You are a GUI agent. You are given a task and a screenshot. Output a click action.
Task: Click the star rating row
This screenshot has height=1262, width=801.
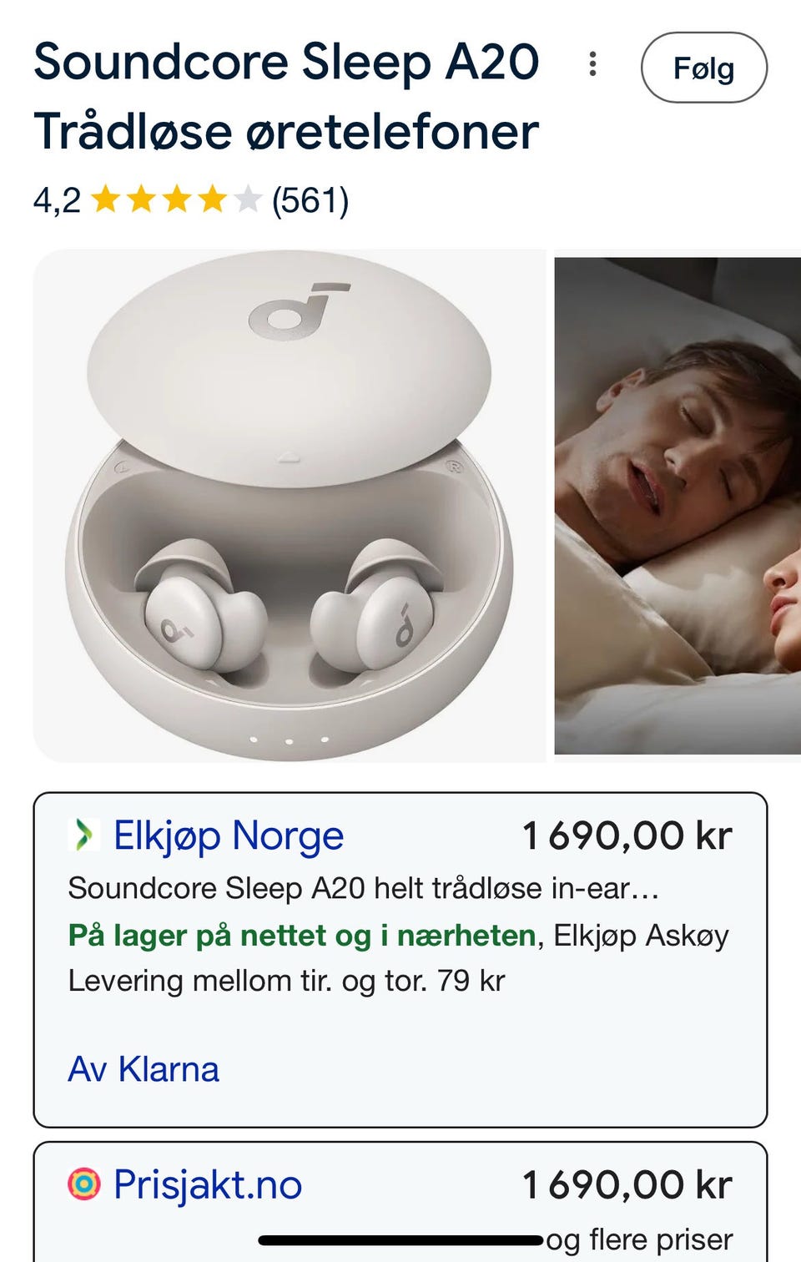tap(191, 200)
